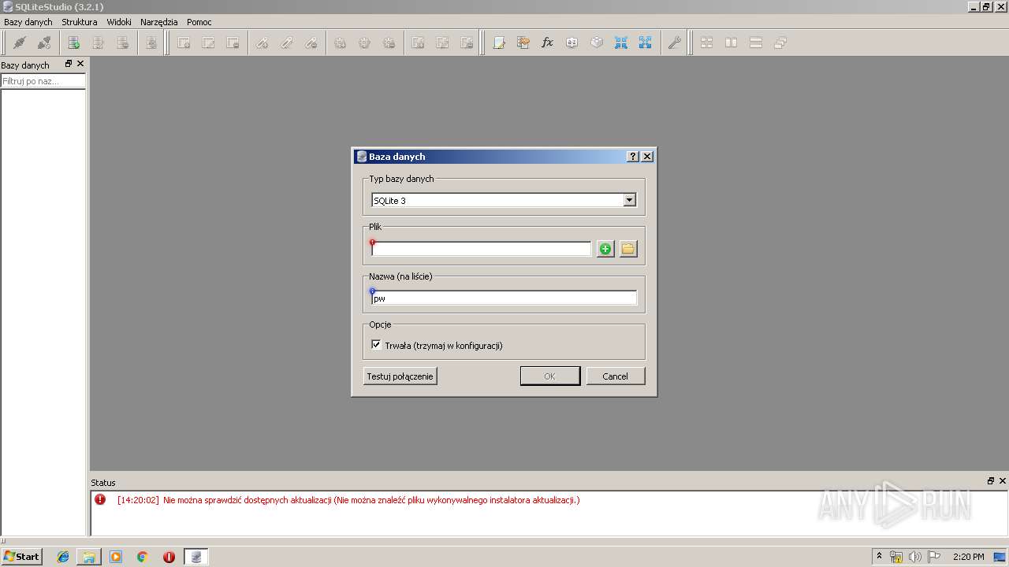Open the Pomoc menu
The height and width of the screenshot is (567, 1009).
coord(199,22)
